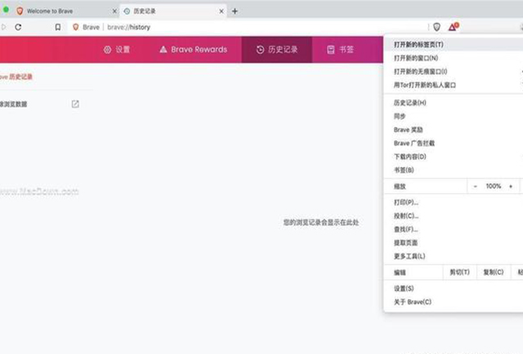Open 设置(S) from the main menu
The height and width of the screenshot is (354, 523).
point(454,289)
